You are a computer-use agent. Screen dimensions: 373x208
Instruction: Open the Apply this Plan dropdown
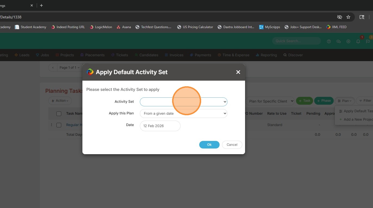pyautogui.click(x=184, y=113)
